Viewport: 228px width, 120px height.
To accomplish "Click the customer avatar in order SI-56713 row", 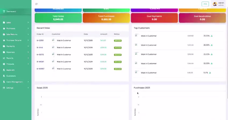I will [53, 54].
